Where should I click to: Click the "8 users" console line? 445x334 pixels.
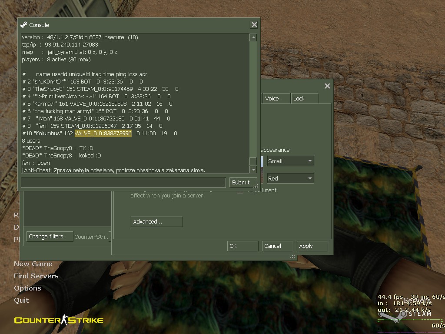point(31,141)
